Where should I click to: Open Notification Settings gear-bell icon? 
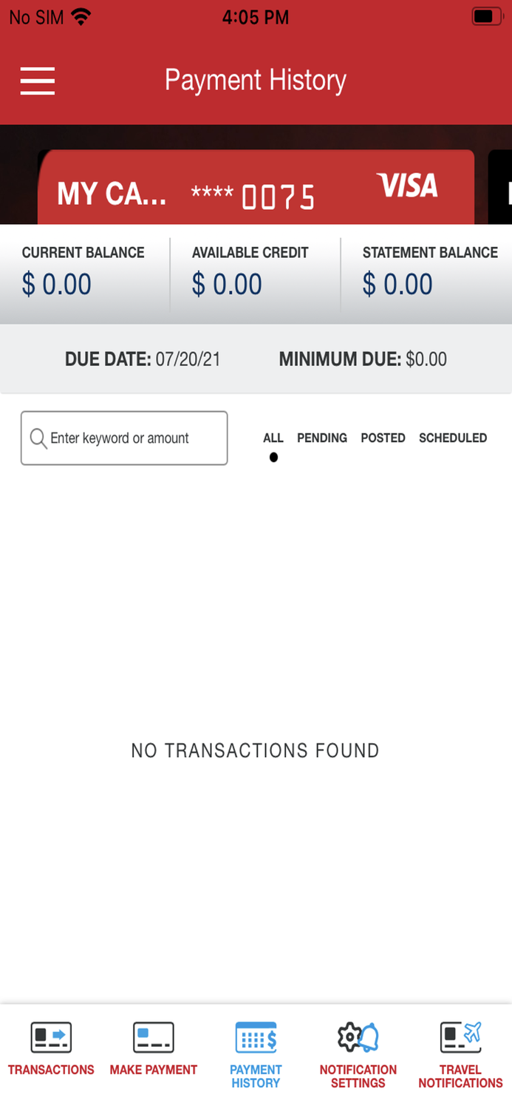tap(358, 1036)
